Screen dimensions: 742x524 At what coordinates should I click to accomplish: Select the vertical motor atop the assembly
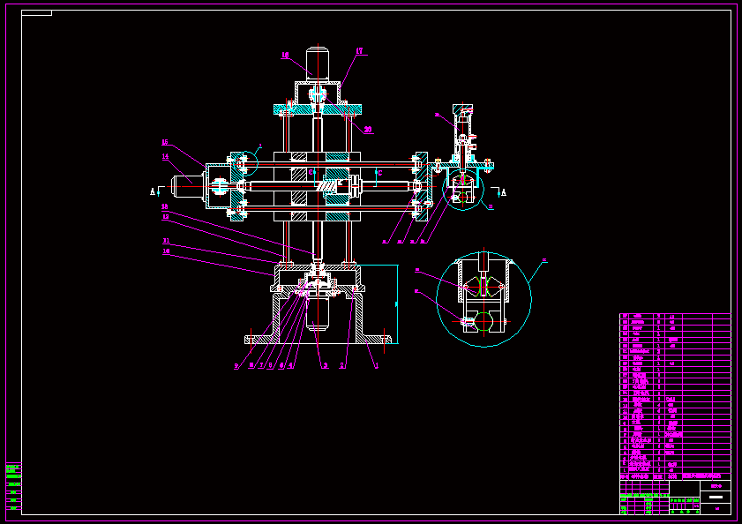tap(318, 64)
